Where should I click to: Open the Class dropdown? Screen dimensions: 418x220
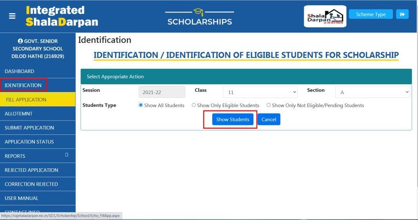click(260, 92)
